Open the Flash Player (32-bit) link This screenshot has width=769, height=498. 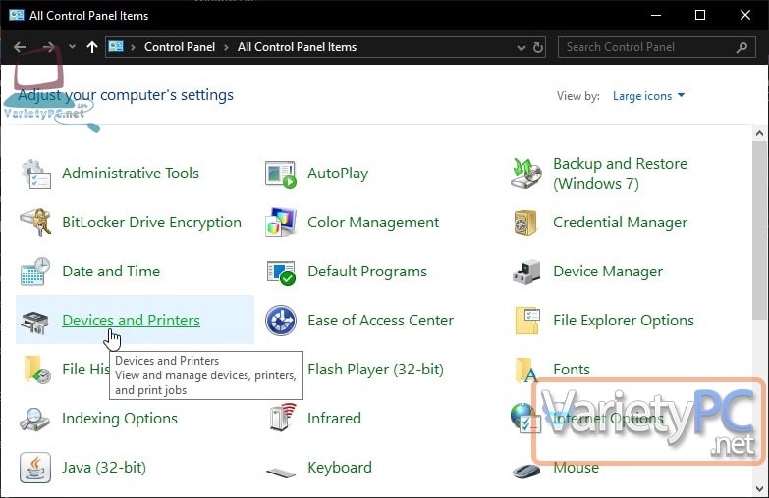tap(376, 370)
